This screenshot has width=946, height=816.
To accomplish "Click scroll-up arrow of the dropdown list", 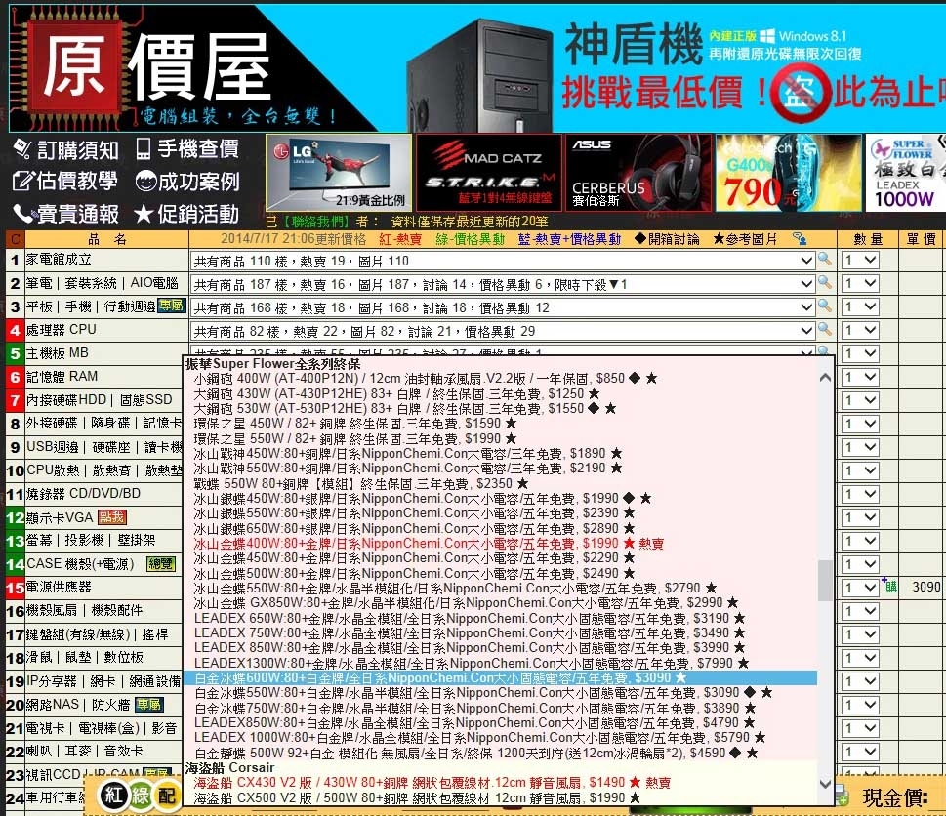I will click(x=825, y=378).
